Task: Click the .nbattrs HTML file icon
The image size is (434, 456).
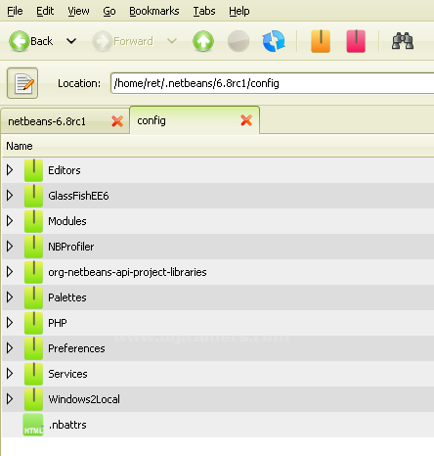Action: [33, 425]
